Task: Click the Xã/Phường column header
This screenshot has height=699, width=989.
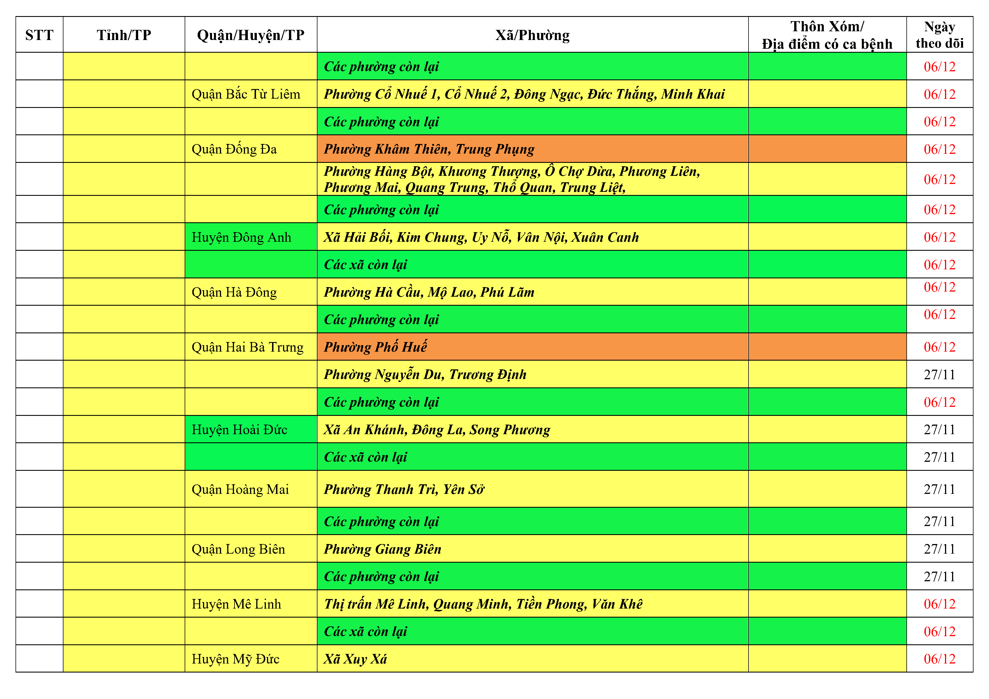Action: click(x=532, y=35)
